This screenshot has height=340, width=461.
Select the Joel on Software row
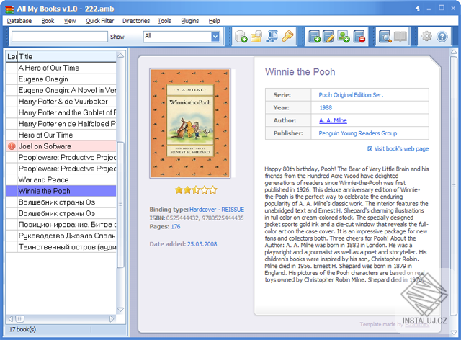coord(61,146)
